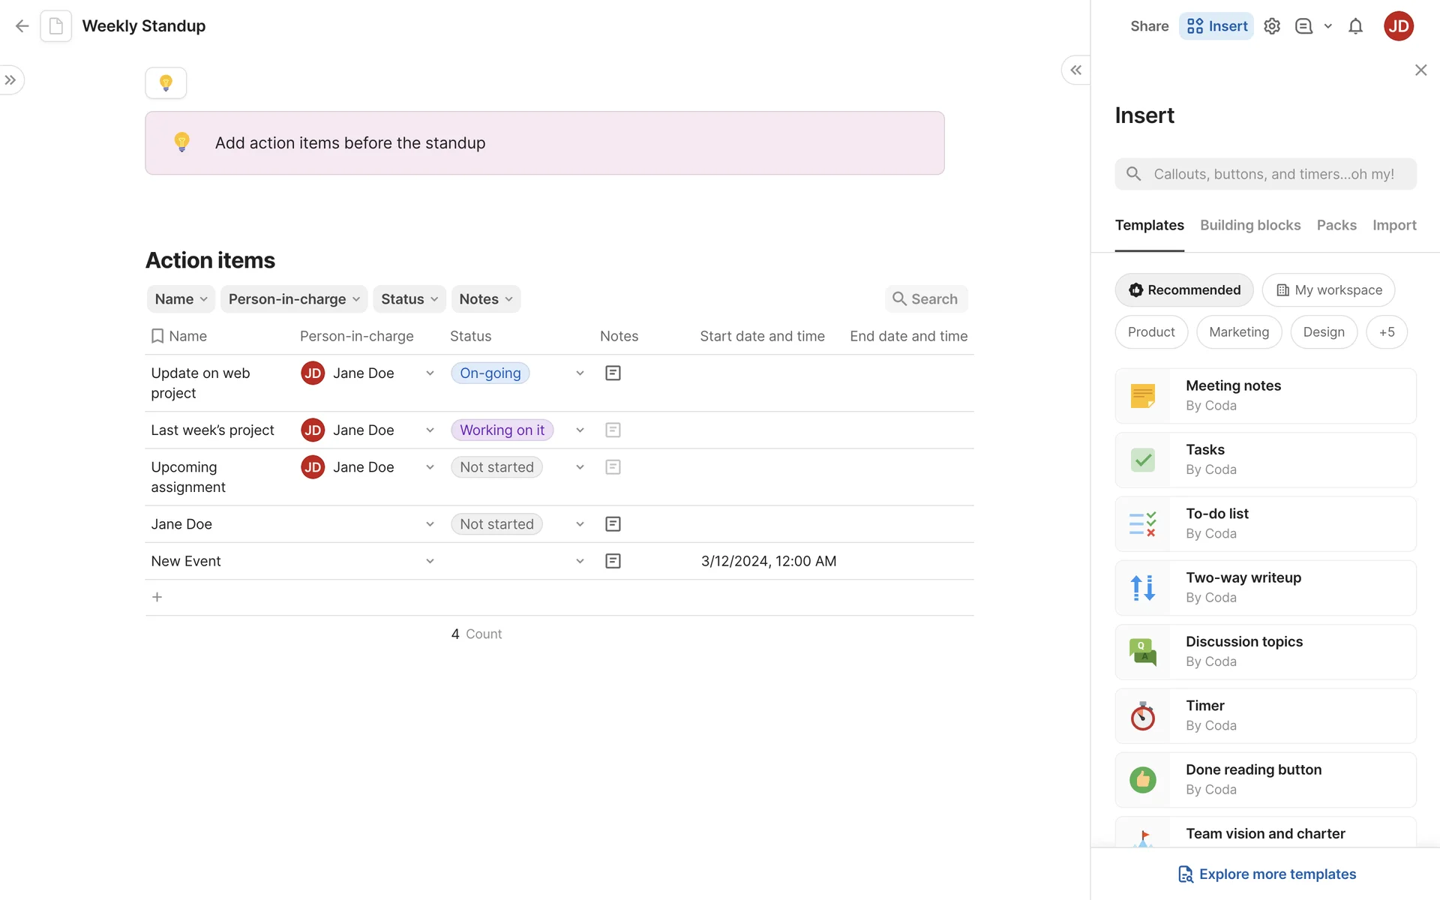Open Status dropdown for Last week's project
This screenshot has width=1440, height=900.
click(x=580, y=430)
